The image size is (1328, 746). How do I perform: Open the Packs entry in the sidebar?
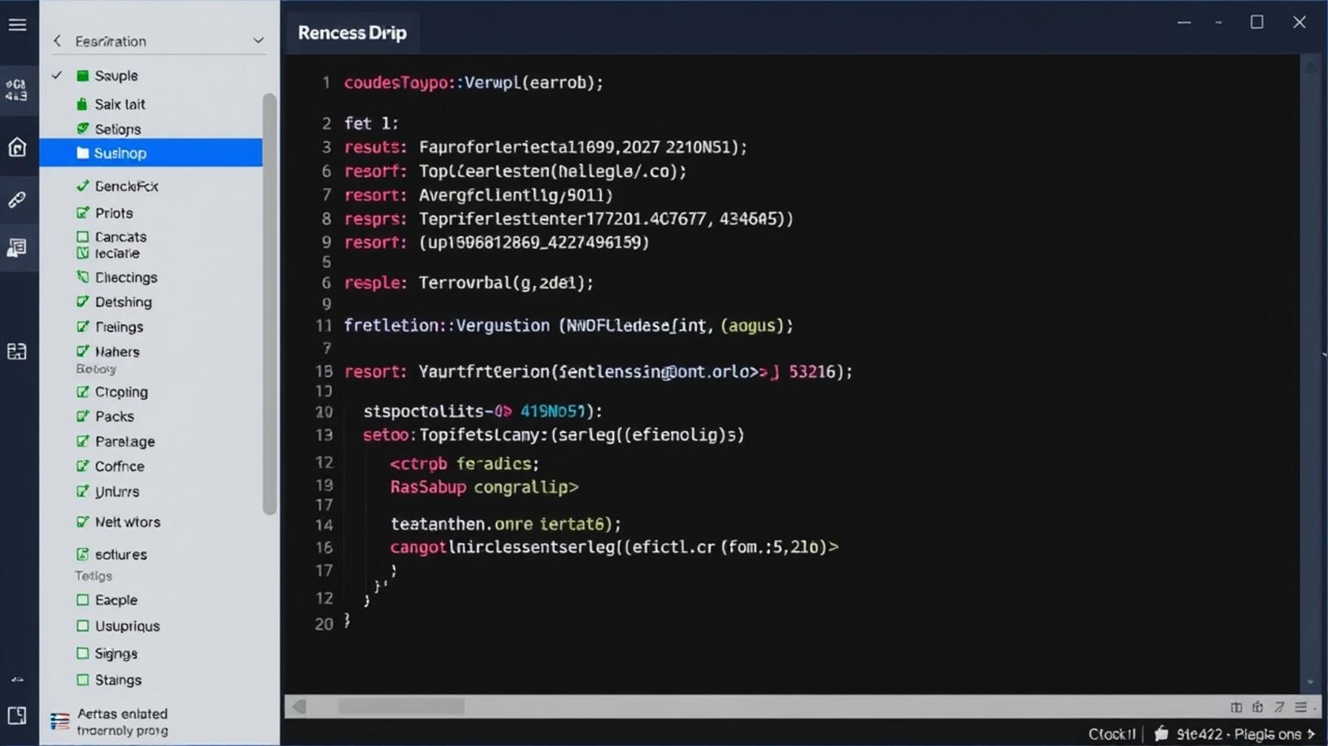coord(115,416)
